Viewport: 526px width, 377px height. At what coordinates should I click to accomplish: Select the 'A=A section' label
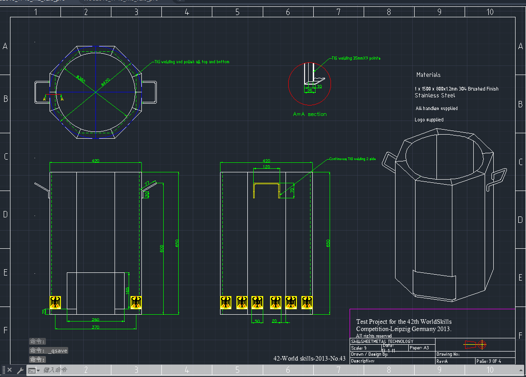tap(310, 114)
